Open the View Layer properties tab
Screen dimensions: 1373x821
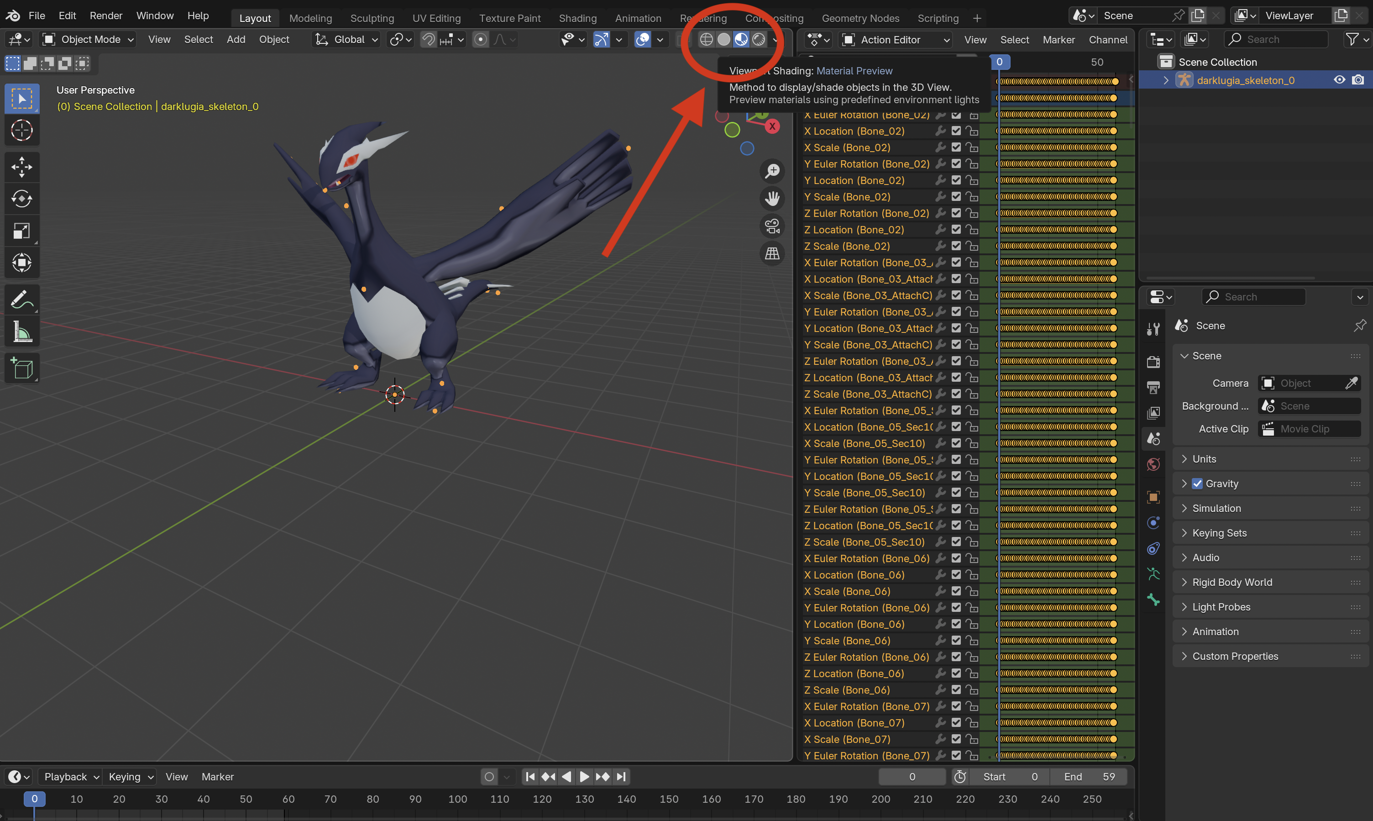pyautogui.click(x=1153, y=413)
